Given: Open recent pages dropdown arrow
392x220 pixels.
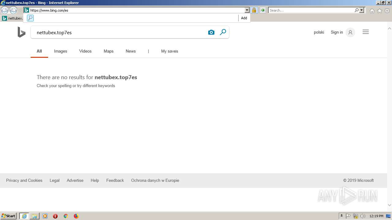Looking at the screenshot, I should 20,10.
